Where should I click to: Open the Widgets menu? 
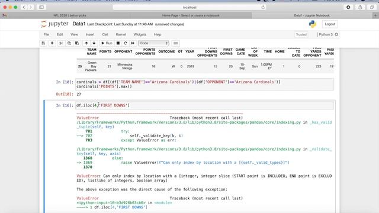(140, 34)
